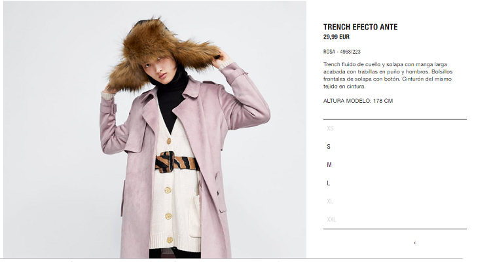Click the zebra-print belt in the photo
Viewport: 491px width, 262px height.
[x=177, y=162]
